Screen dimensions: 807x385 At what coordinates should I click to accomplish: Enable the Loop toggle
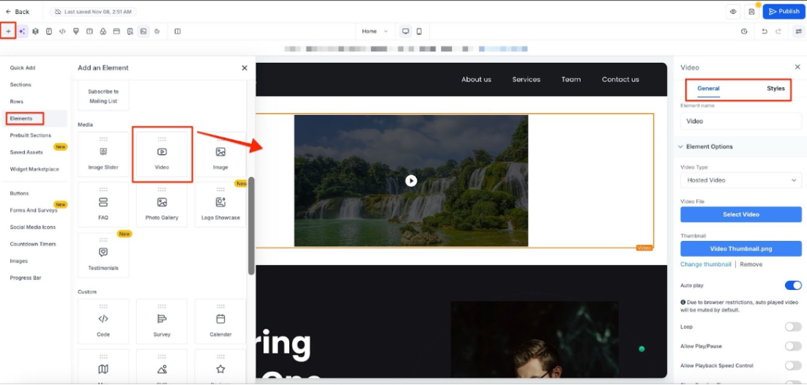(x=792, y=327)
